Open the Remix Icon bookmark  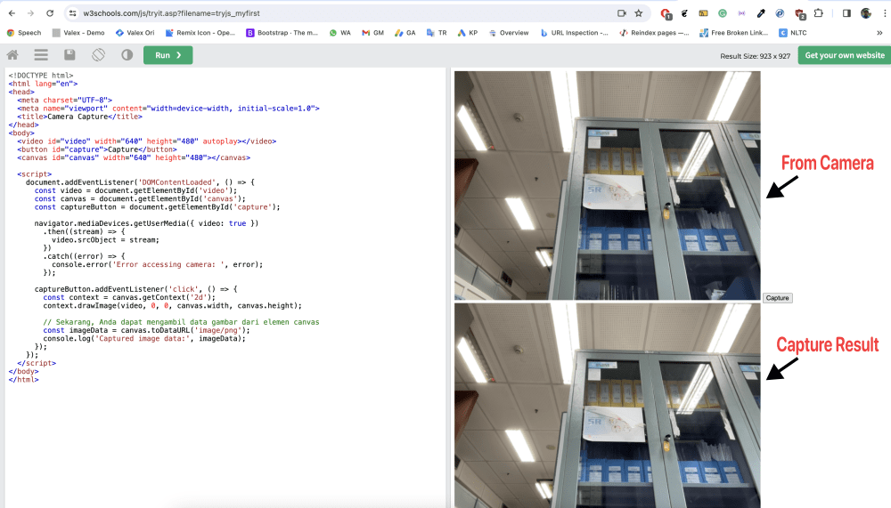200,33
